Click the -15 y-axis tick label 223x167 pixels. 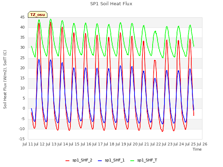coord(22,139)
